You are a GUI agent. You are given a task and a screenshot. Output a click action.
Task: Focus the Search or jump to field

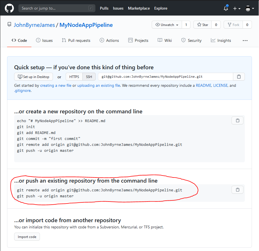point(57,8)
